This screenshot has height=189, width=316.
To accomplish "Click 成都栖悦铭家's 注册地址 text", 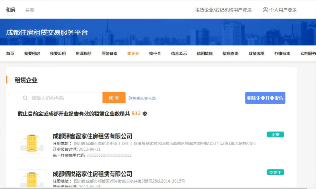I will (x=129, y=181).
